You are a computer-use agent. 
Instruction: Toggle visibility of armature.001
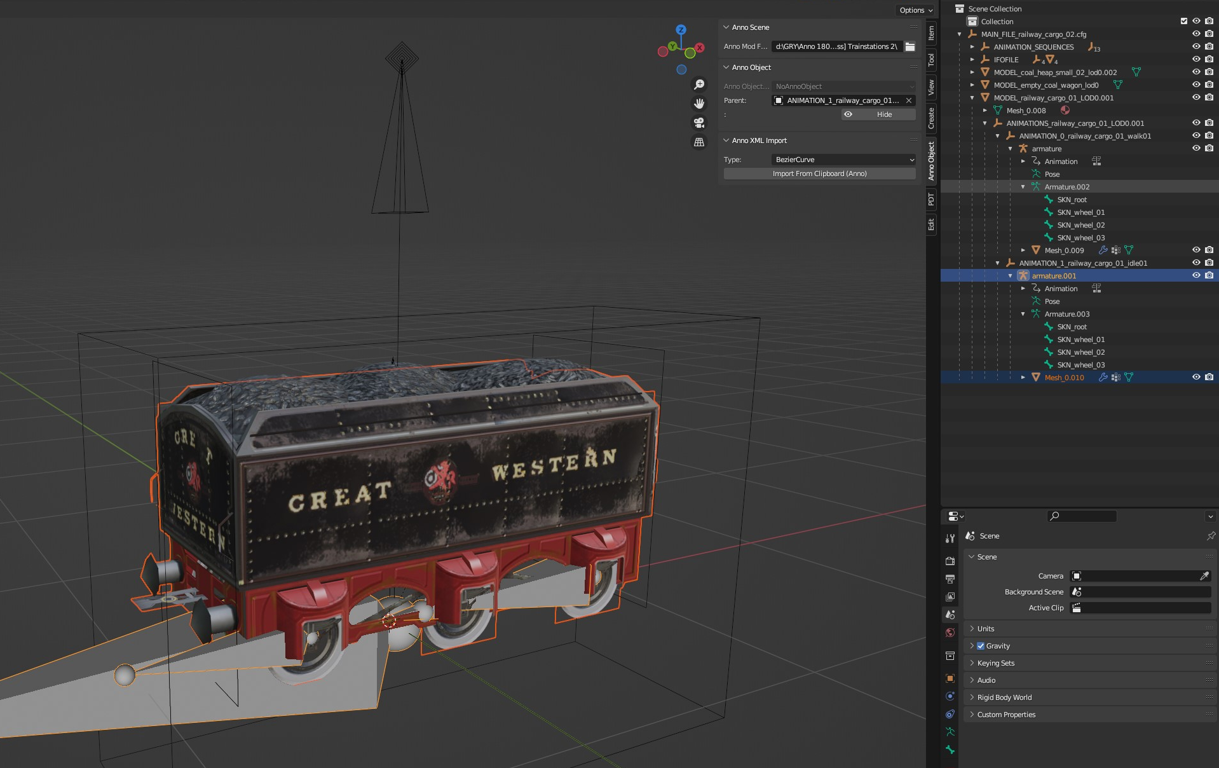(x=1196, y=275)
